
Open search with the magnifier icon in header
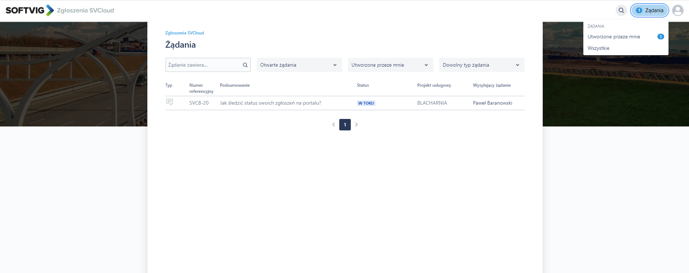click(x=621, y=10)
